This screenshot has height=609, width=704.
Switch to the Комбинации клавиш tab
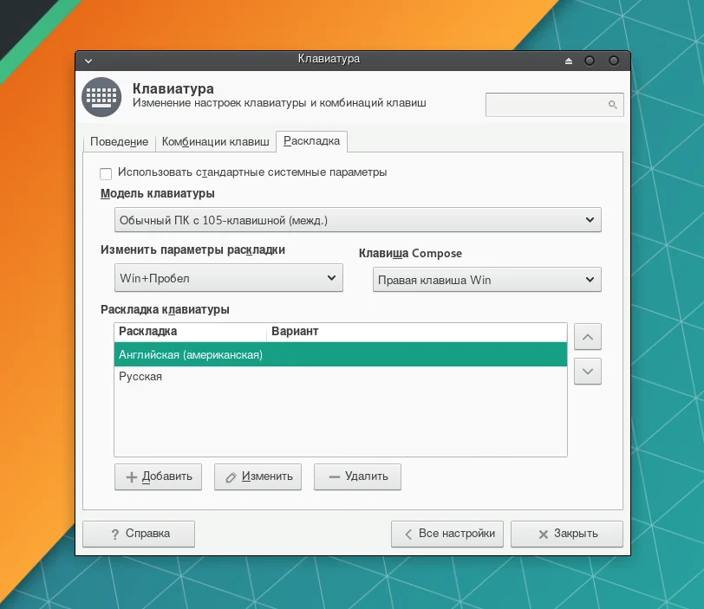(216, 142)
